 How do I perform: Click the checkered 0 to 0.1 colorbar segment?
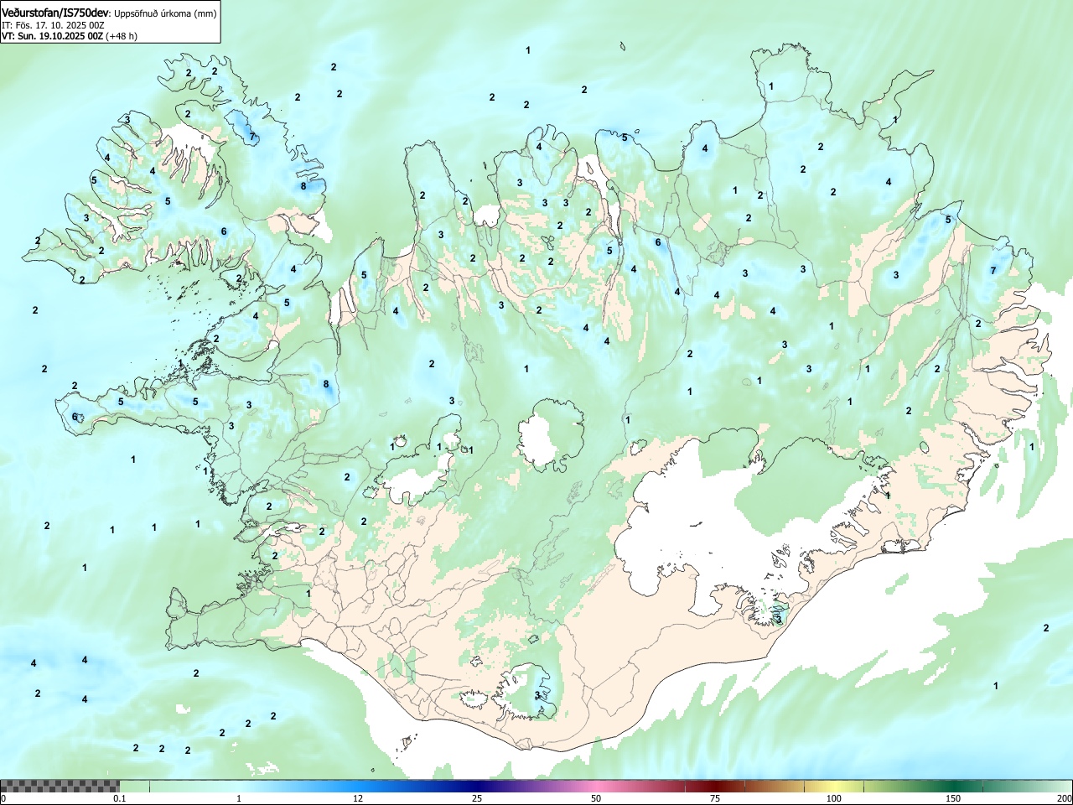coord(60,786)
